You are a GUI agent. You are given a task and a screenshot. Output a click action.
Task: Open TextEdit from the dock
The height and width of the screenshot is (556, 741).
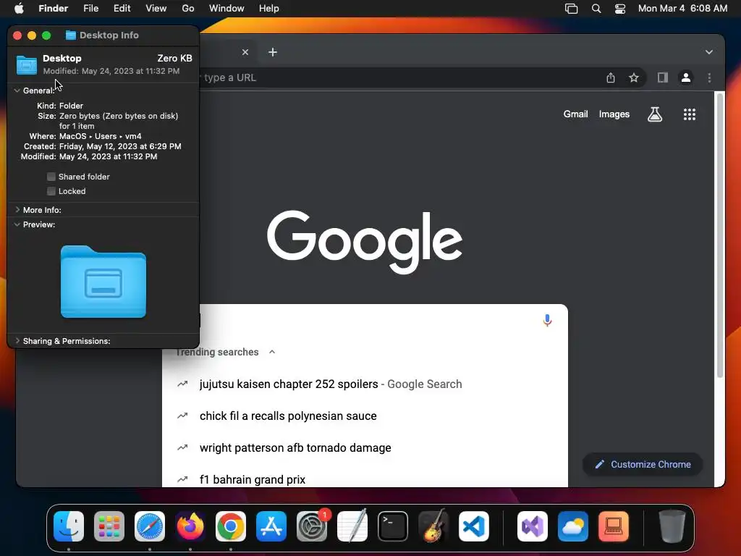click(352, 526)
